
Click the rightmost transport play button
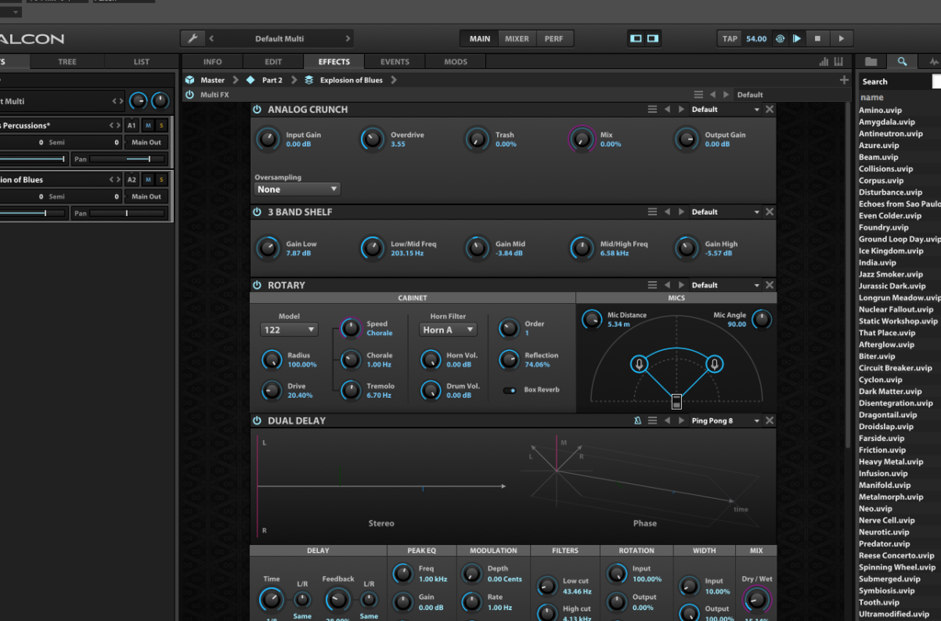click(841, 39)
